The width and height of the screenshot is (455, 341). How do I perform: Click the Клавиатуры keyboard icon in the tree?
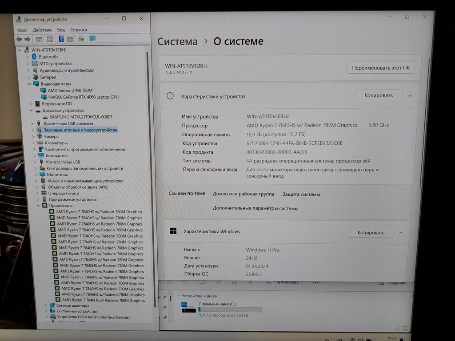[40, 143]
